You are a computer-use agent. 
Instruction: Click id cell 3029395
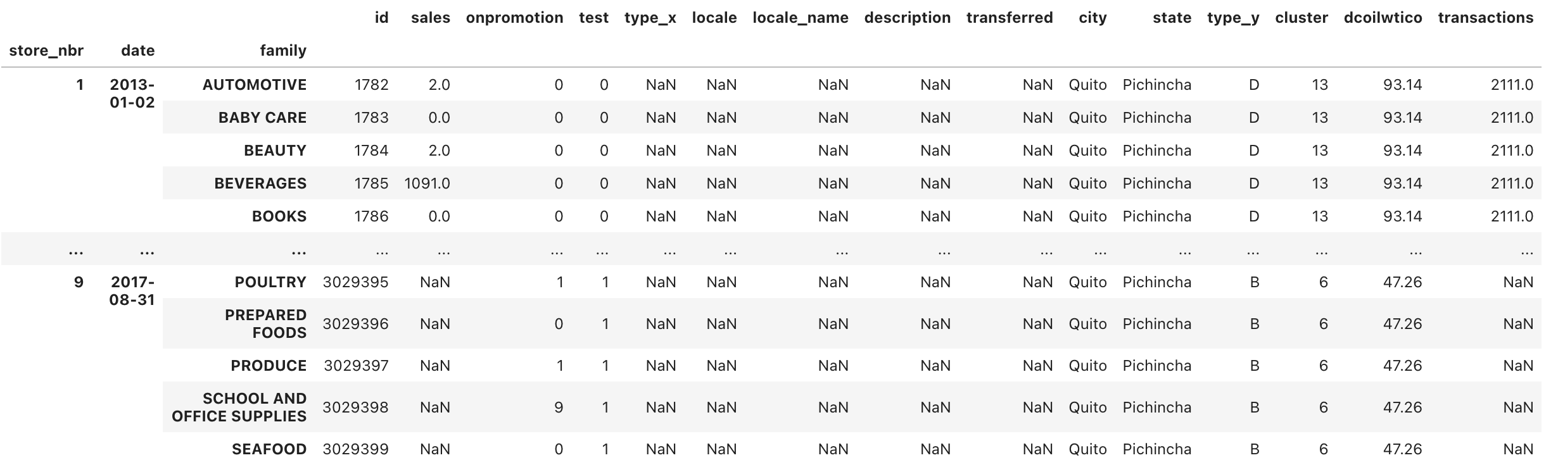tap(355, 282)
